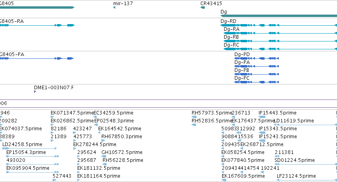Image resolution: width=337 pixels, height=182 pixels.
Task: Select the LD24258.5prime EST alignment
Action: pyautogui.click(x=29, y=148)
